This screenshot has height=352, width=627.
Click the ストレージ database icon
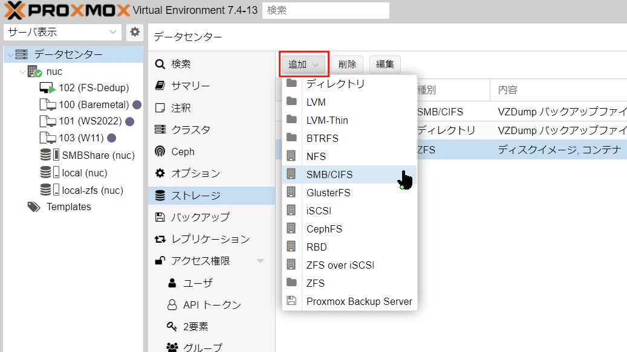[160, 195]
